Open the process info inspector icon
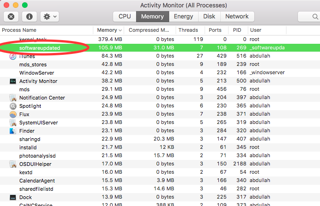 29,17
